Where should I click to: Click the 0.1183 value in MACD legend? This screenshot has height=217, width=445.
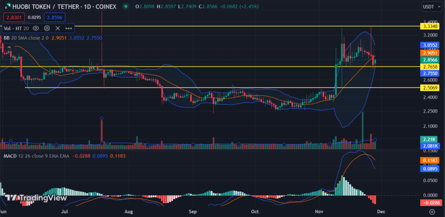(118, 156)
